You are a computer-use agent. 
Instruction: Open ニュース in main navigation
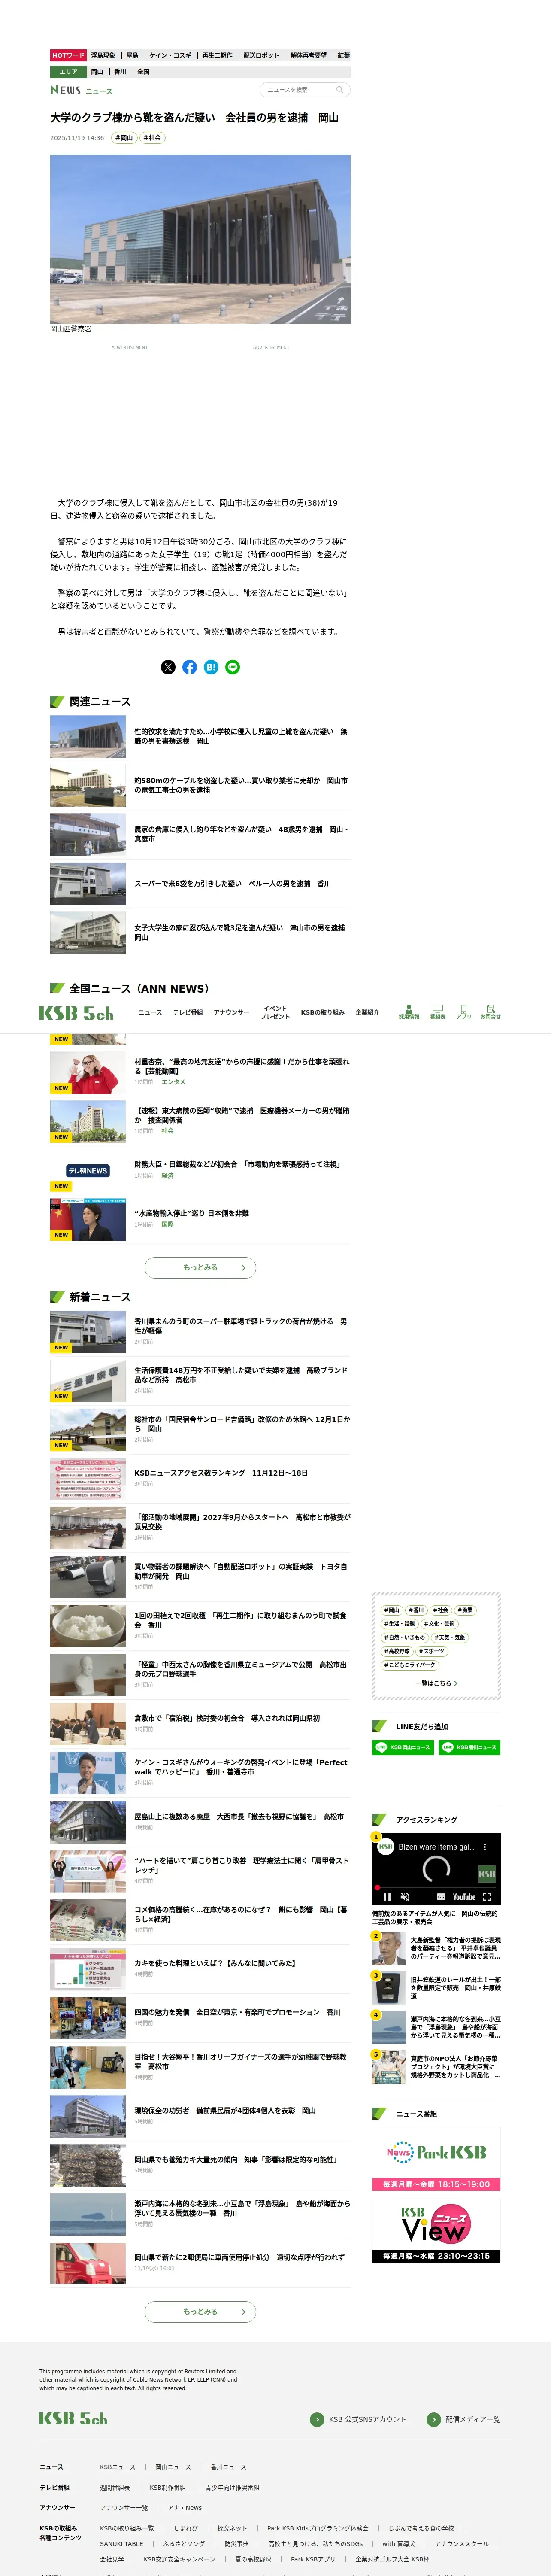(x=150, y=1012)
